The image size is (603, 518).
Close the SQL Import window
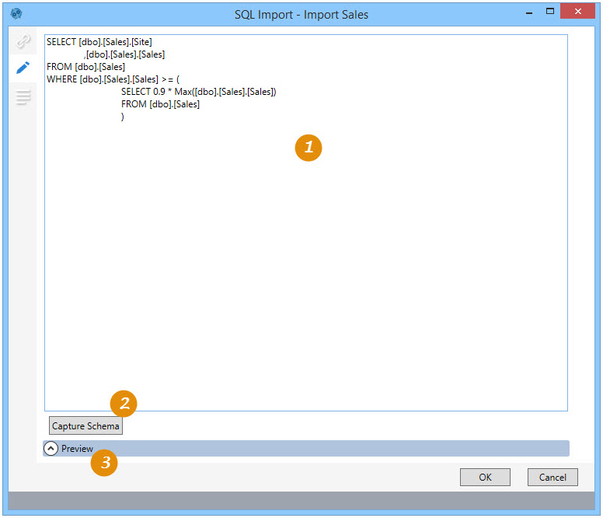point(577,11)
